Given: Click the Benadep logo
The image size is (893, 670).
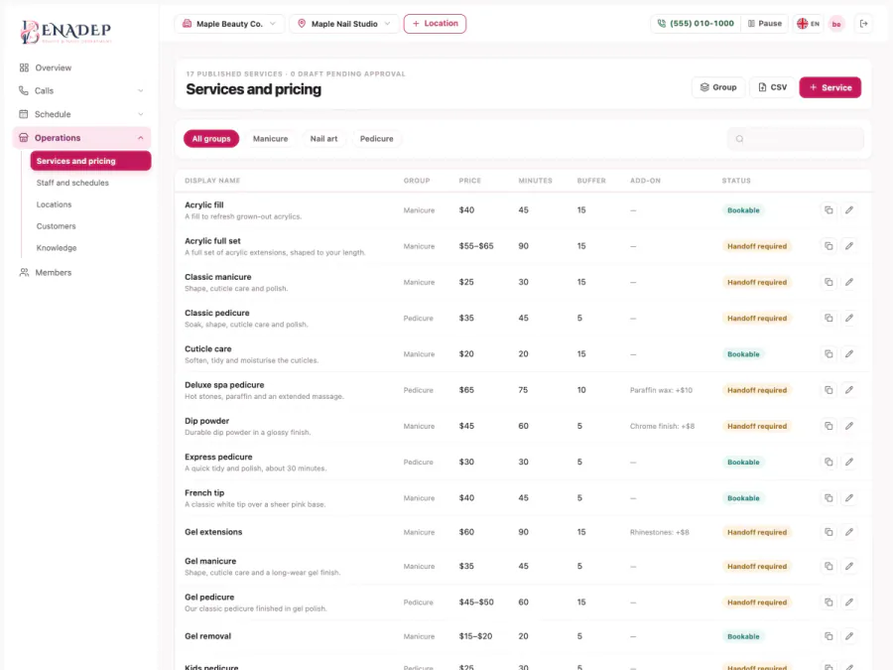Looking at the screenshot, I should (66, 32).
